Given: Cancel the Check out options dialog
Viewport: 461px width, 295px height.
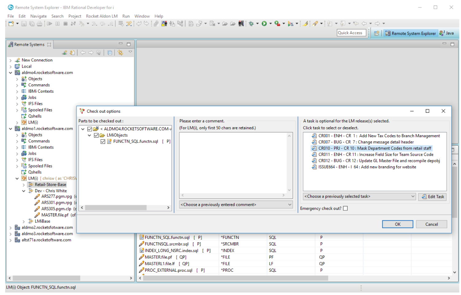Looking at the screenshot, I should [432, 224].
